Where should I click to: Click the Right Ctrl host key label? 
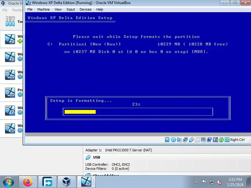pyautogui.click(x=238, y=140)
